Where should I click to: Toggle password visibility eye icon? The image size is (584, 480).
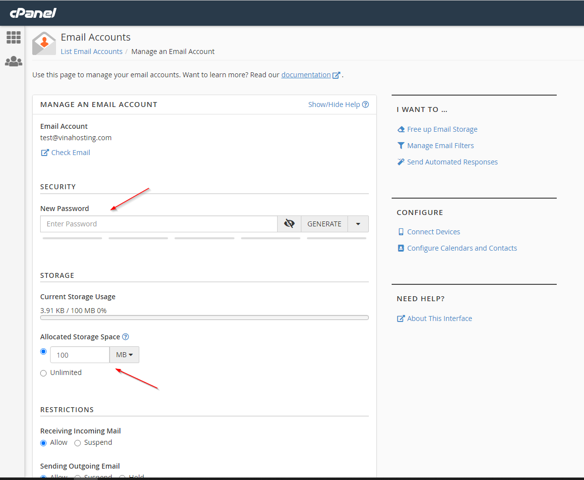tap(289, 224)
